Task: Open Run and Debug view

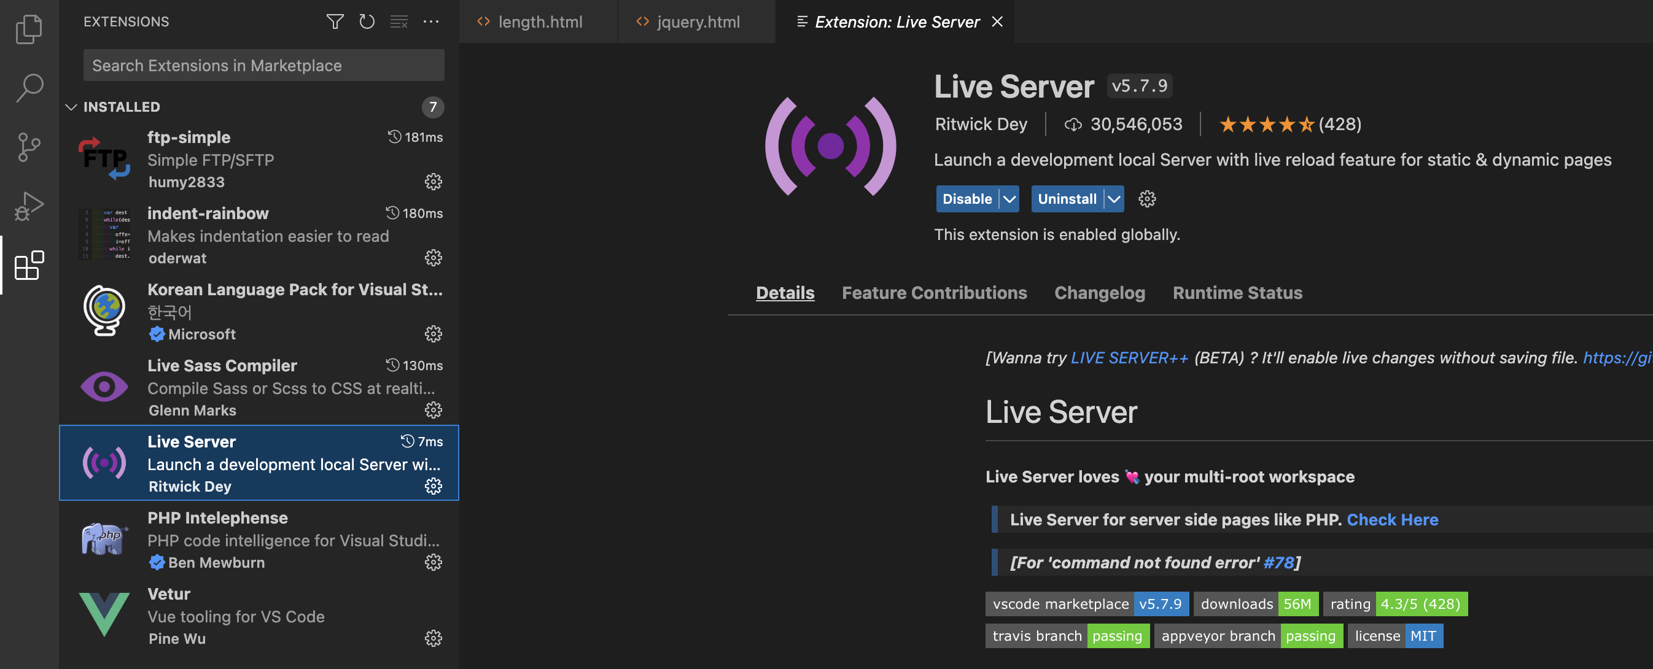Action: click(x=29, y=206)
